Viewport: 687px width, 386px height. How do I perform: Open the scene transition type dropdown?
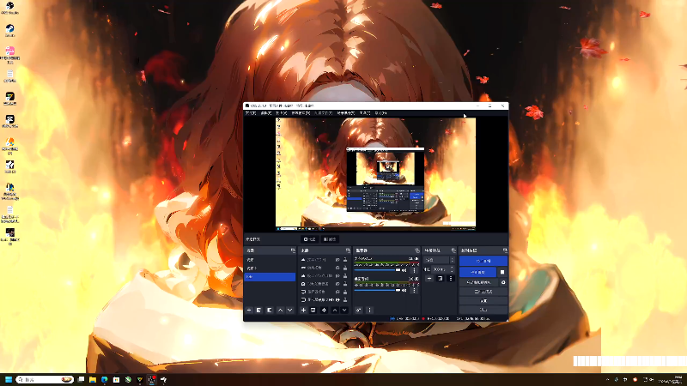click(x=440, y=260)
